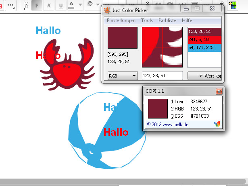
Task: Click the Text label in the toolbar
Action: [26, 6]
